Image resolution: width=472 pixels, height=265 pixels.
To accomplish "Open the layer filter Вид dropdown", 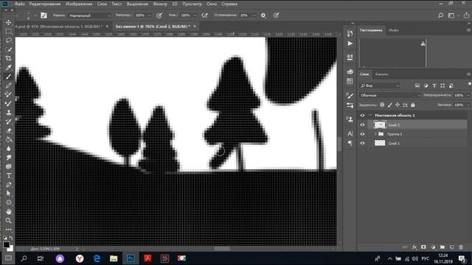I will tap(380, 85).
